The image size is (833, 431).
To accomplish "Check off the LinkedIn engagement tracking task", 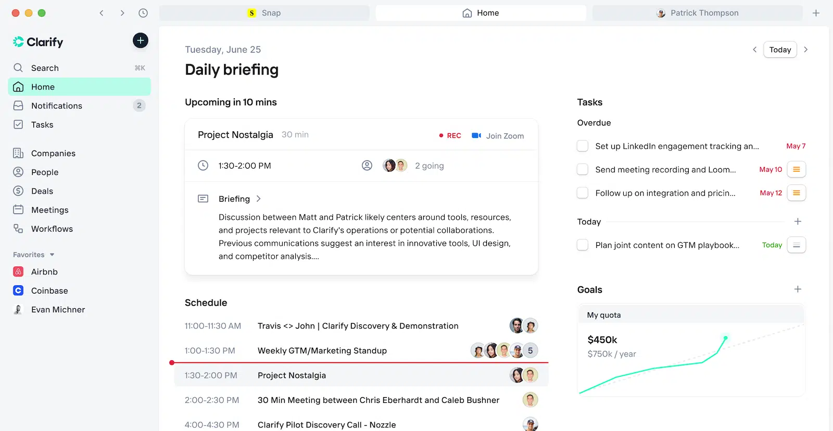I will [x=583, y=146].
